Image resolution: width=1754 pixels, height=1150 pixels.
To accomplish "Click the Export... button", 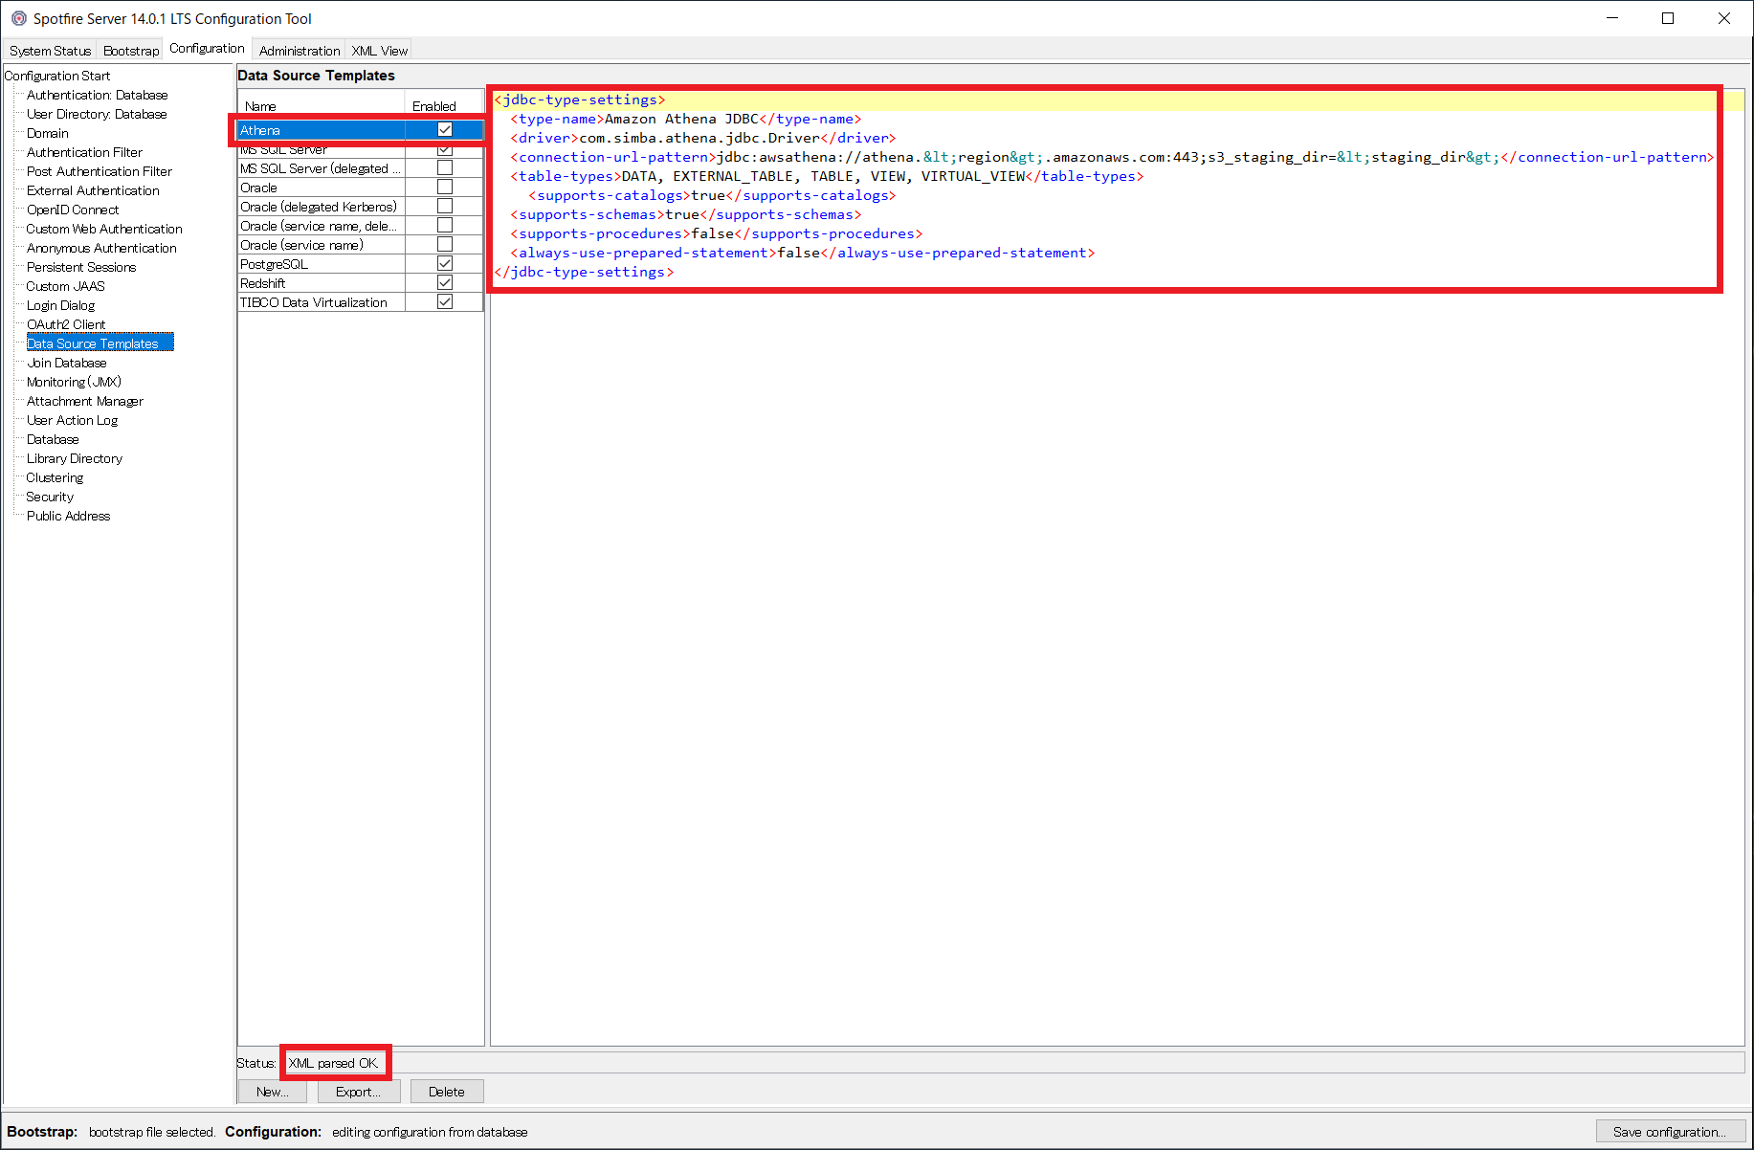I will point(358,1092).
